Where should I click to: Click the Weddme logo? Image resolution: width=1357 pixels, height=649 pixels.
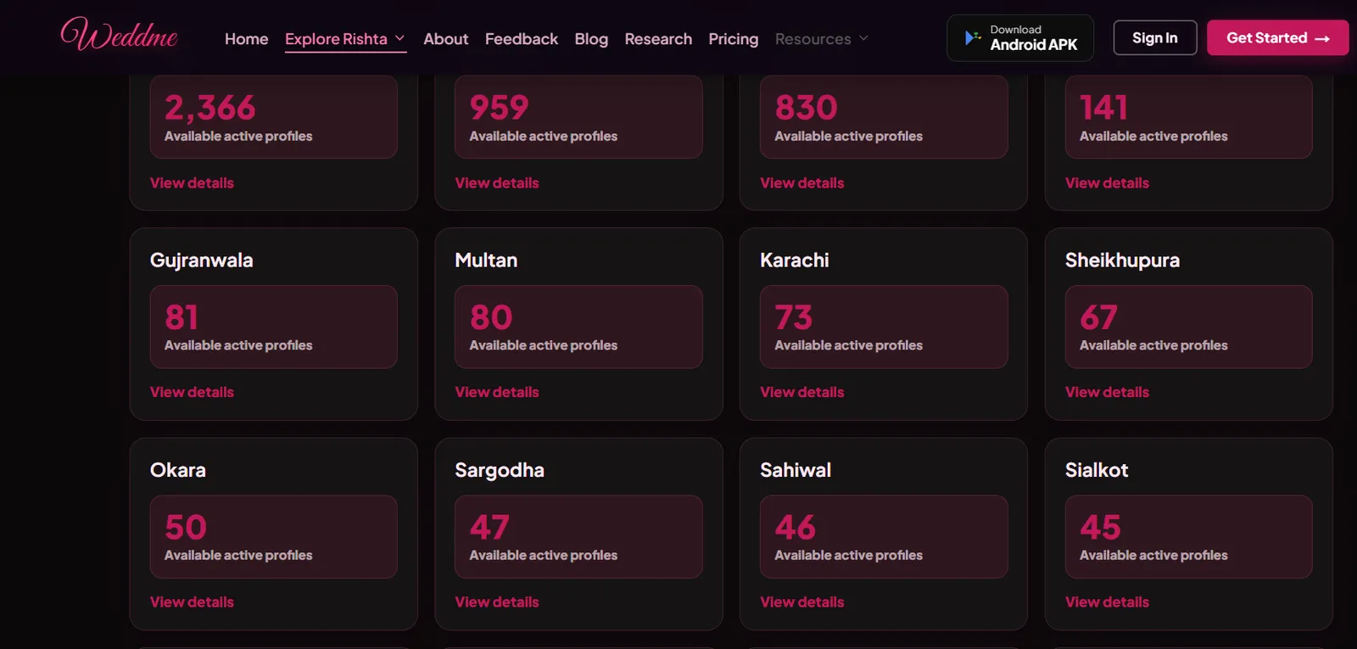point(119,35)
